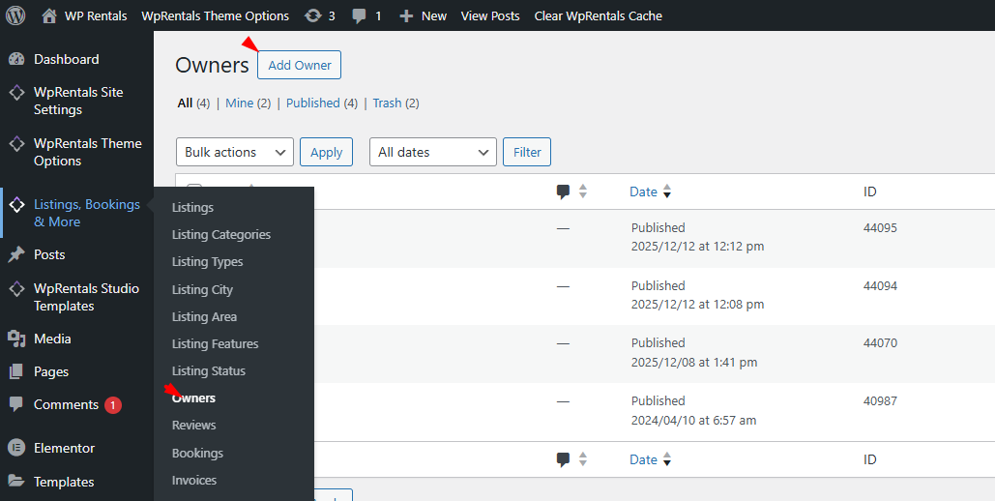Go to Reviews in the submenu
This screenshot has height=501, width=995.
(193, 425)
